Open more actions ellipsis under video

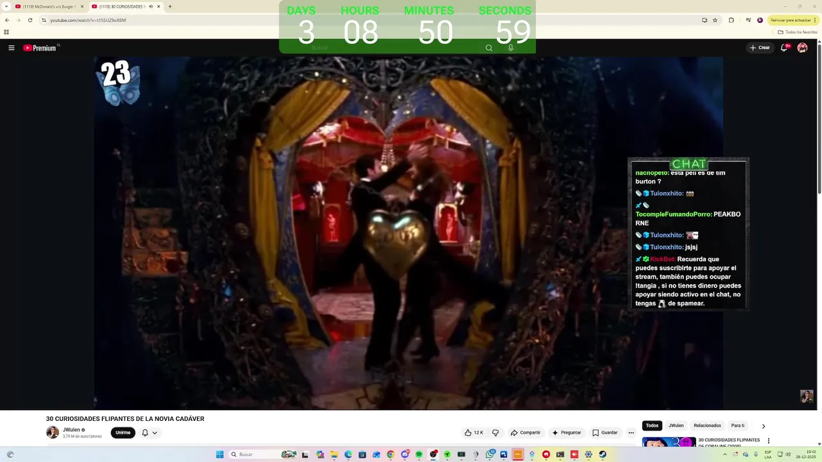click(631, 432)
